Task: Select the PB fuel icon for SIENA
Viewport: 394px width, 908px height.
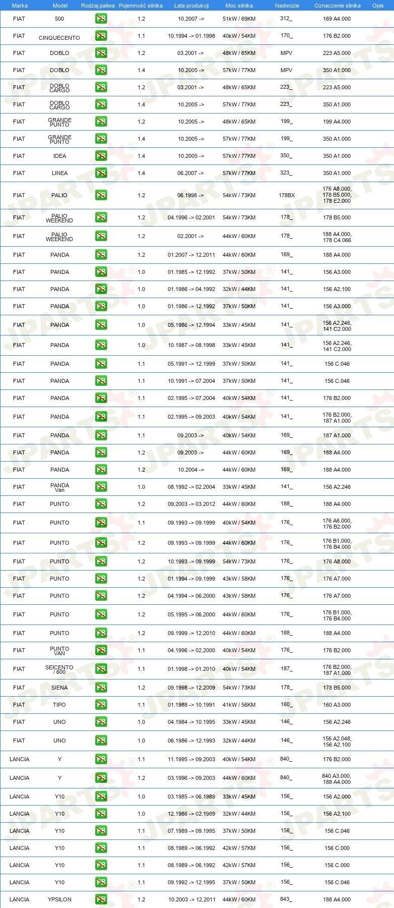Action: point(101,688)
